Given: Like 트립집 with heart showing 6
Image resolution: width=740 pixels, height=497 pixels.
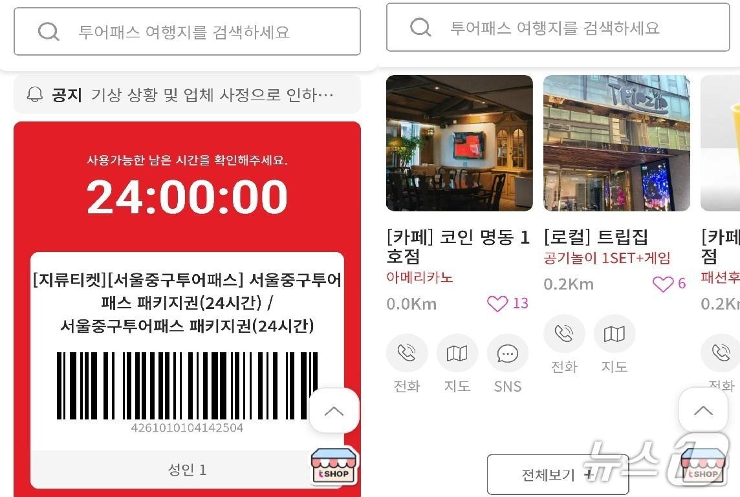Looking at the screenshot, I should point(662,284).
